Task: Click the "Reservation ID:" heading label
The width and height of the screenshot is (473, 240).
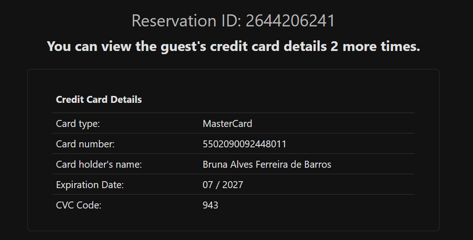Action: coord(187,21)
